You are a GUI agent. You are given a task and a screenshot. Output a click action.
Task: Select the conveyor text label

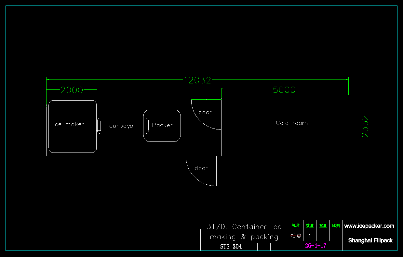tap(122, 126)
